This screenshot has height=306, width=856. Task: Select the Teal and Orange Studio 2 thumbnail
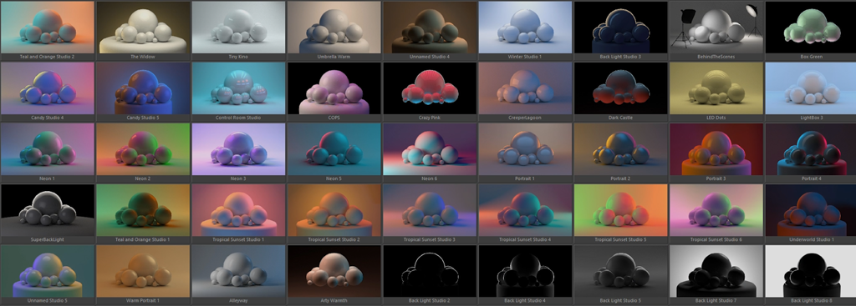tap(48, 28)
